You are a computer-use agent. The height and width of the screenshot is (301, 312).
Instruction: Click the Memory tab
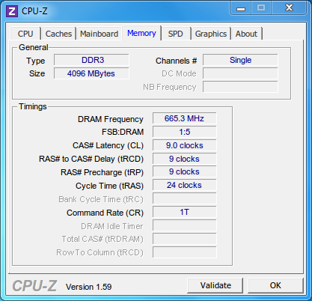pyautogui.click(x=141, y=33)
